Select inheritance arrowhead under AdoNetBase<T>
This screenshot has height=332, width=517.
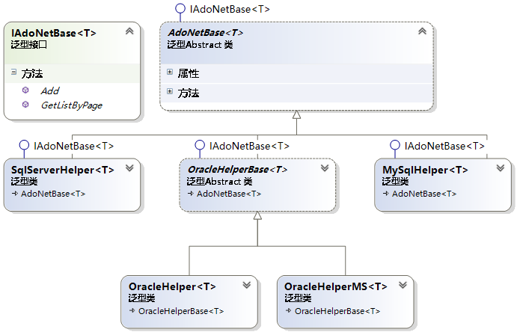(297, 114)
